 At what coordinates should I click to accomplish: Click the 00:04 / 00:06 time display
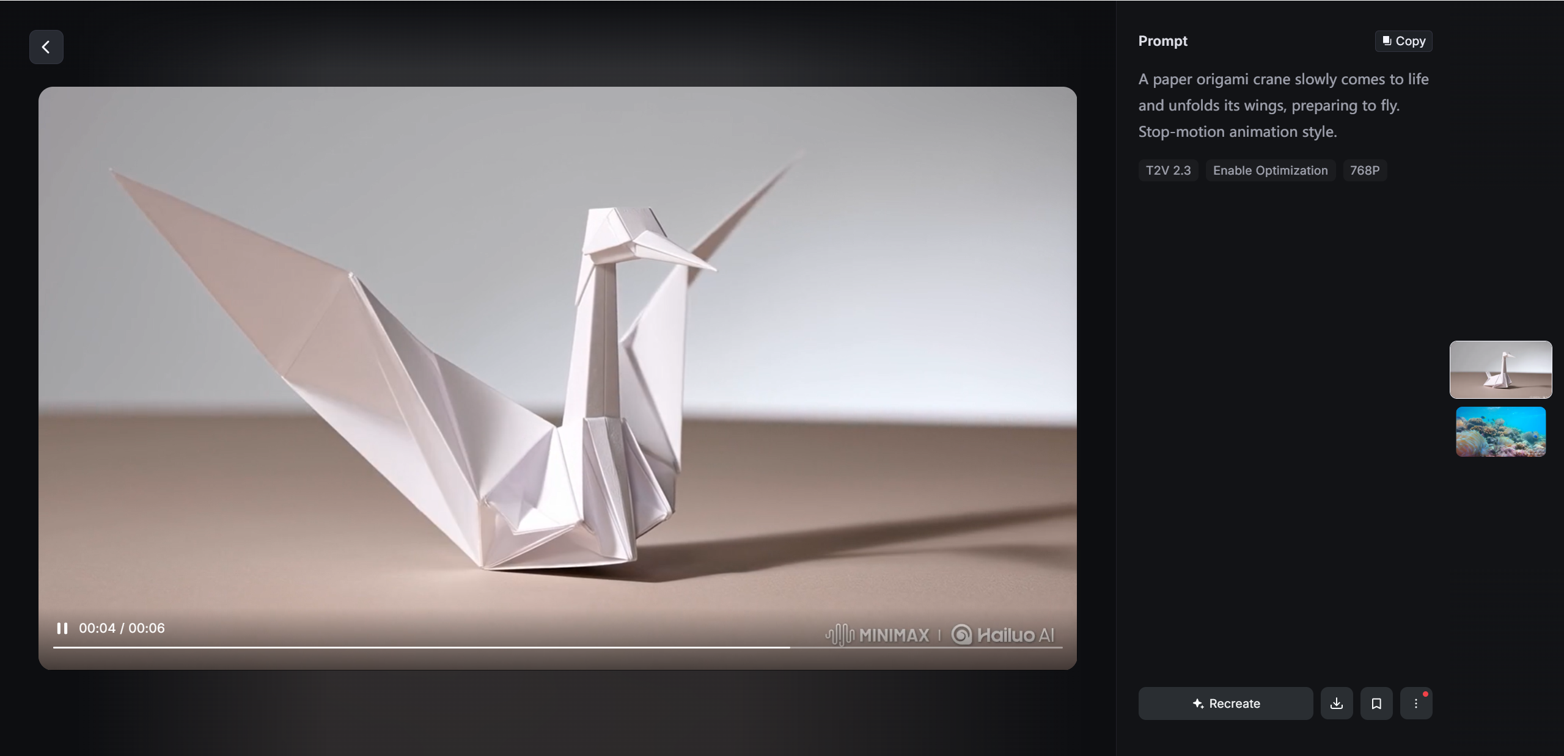[x=122, y=628]
